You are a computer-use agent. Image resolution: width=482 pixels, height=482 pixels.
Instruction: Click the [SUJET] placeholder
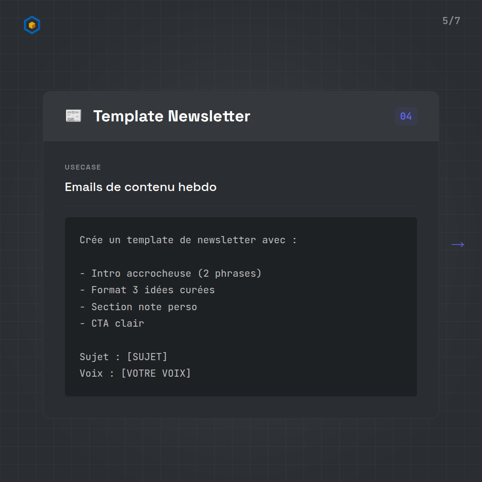click(x=147, y=357)
